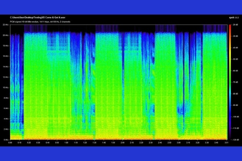Click the '-120 dB' level scale label

[236, 140]
